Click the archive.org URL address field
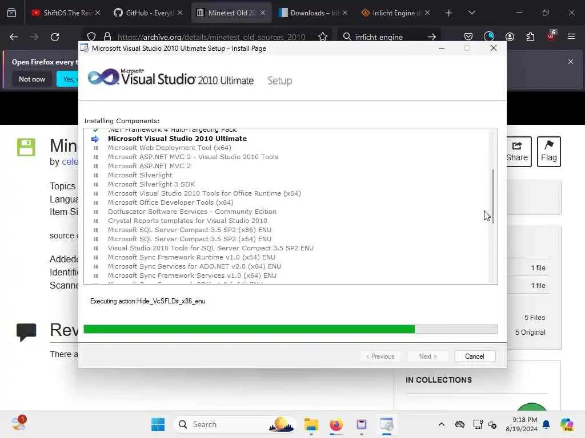Screen dimensions: 585x438 (x=211, y=37)
